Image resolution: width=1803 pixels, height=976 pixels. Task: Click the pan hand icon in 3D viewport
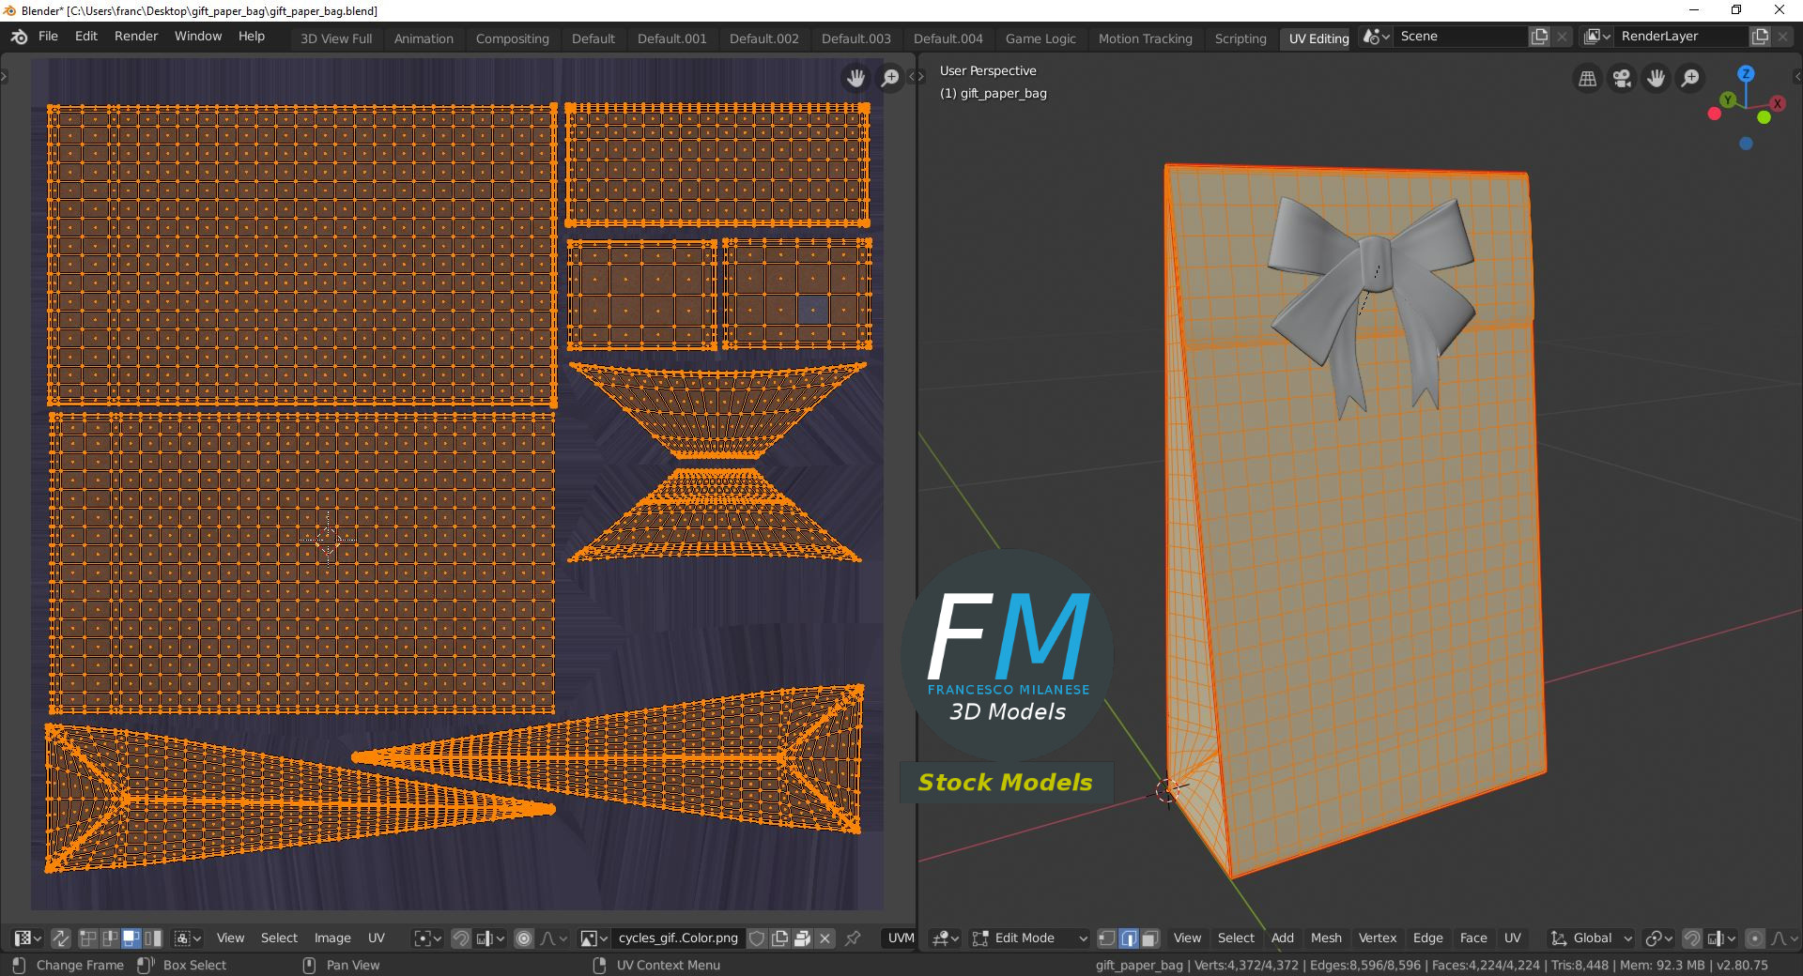pos(1657,79)
